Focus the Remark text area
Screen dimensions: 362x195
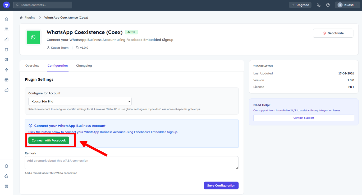pyautogui.click(x=131, y=162)
